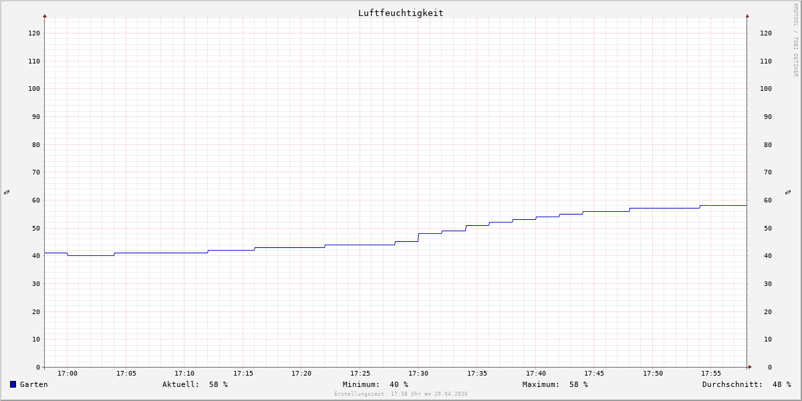Click the Maximum 58 % statistic

(x=555, y=384)
